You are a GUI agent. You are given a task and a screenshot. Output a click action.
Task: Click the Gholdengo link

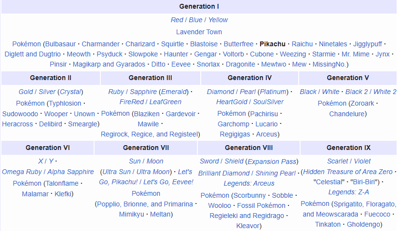point(363,224)
